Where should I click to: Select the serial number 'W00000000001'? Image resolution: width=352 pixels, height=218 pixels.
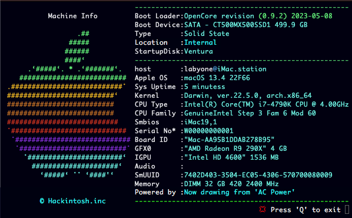pos(209,131)
